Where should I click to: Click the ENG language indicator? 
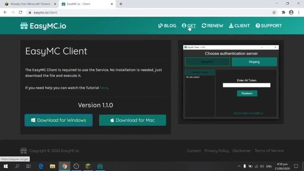[269, 166]
